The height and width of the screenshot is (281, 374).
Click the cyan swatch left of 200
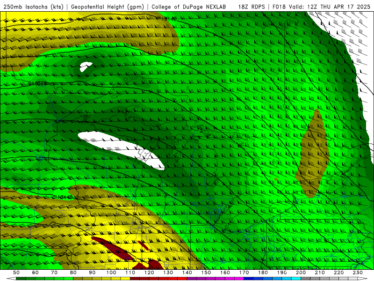tap(296, 279)
